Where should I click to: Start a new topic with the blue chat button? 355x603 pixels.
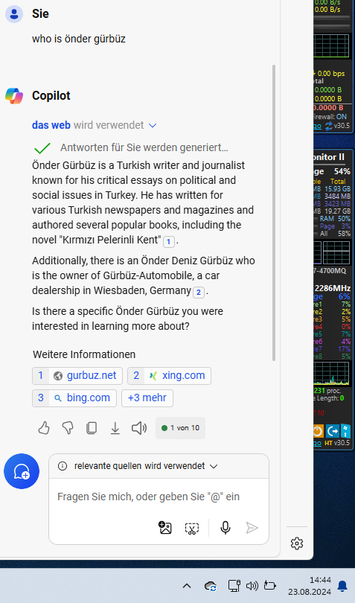pyautogui.click(x=22, y=471)
